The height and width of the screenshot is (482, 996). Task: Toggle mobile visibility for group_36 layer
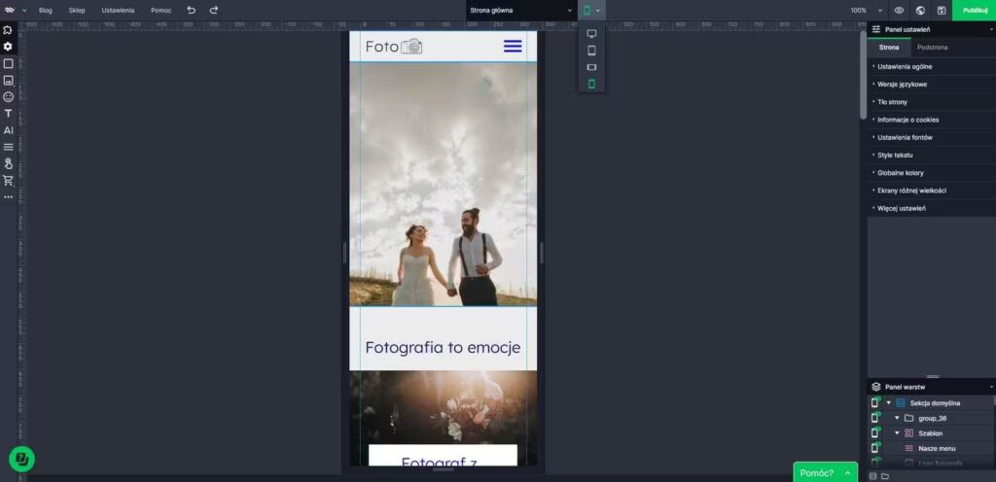click(x=875, y=417)
